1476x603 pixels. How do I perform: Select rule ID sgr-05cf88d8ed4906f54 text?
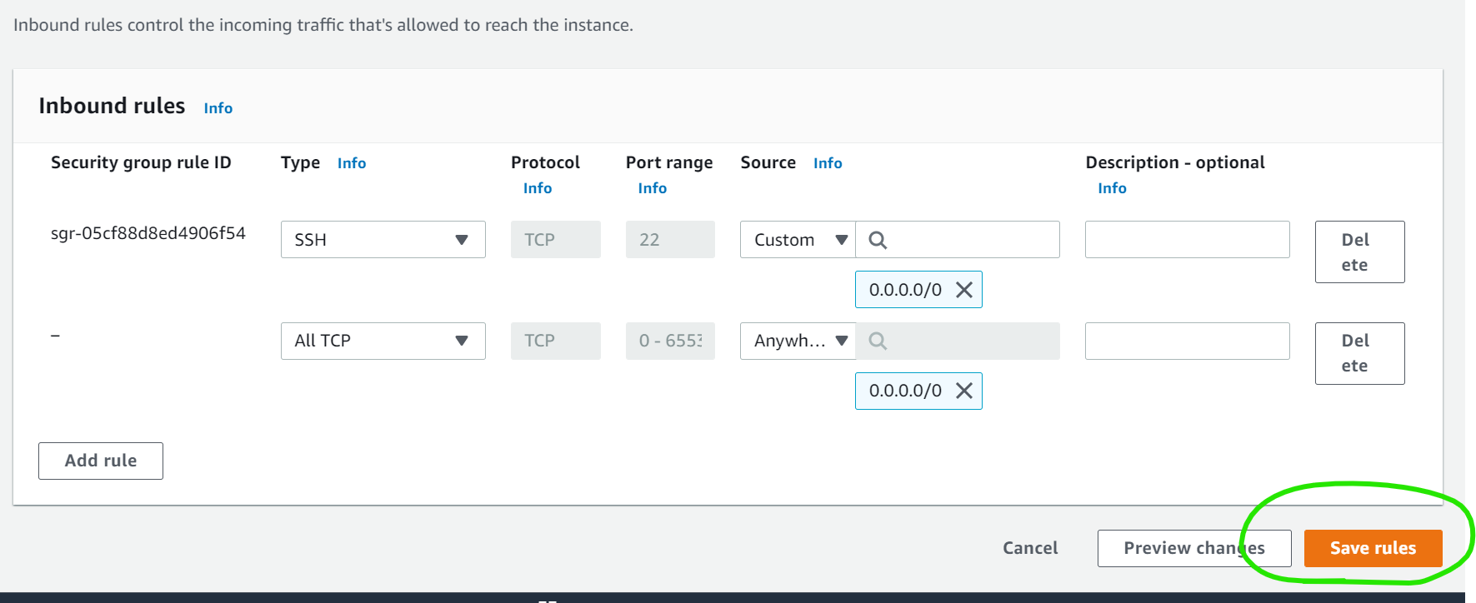(148, 233)
